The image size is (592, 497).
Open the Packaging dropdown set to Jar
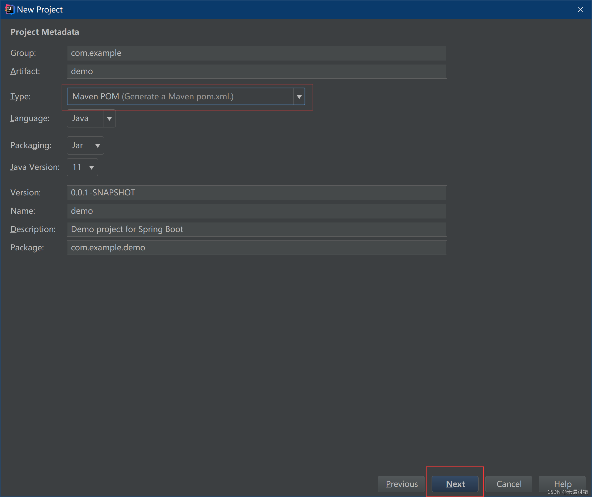tap(86, 145)
